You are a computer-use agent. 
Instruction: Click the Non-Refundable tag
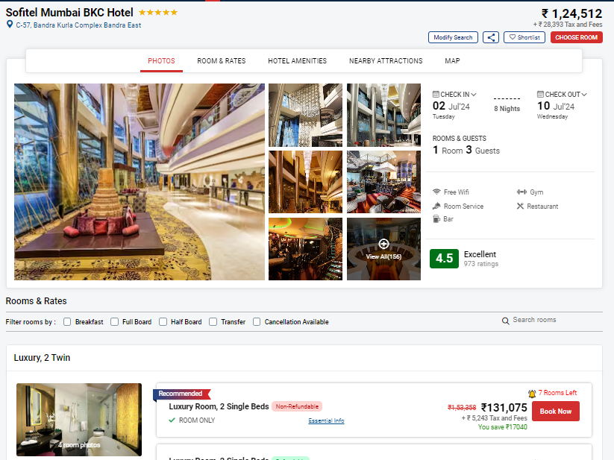coord(297,407)
